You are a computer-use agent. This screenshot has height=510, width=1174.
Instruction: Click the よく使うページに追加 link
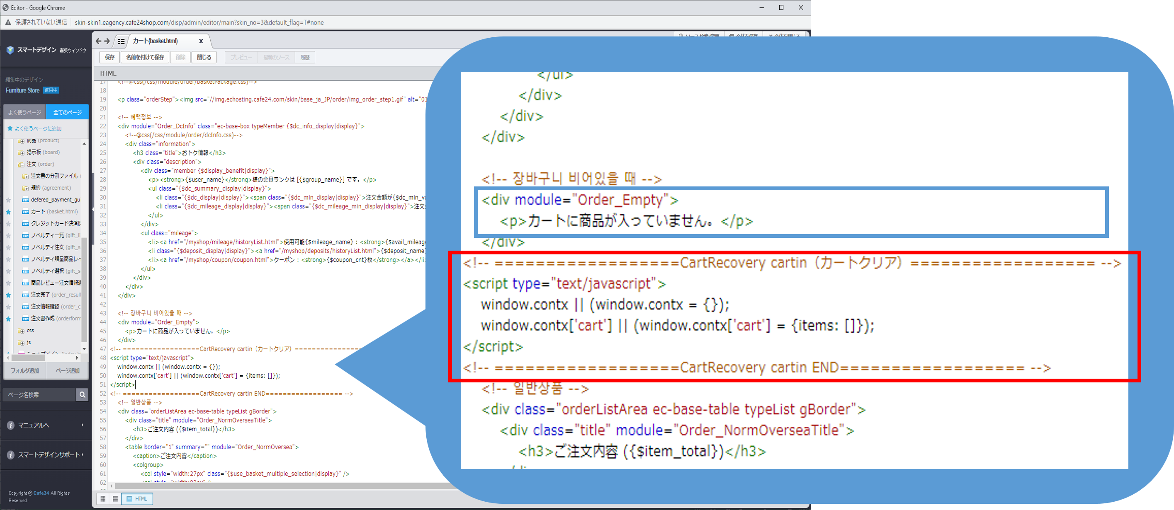(x=38, y=129)
